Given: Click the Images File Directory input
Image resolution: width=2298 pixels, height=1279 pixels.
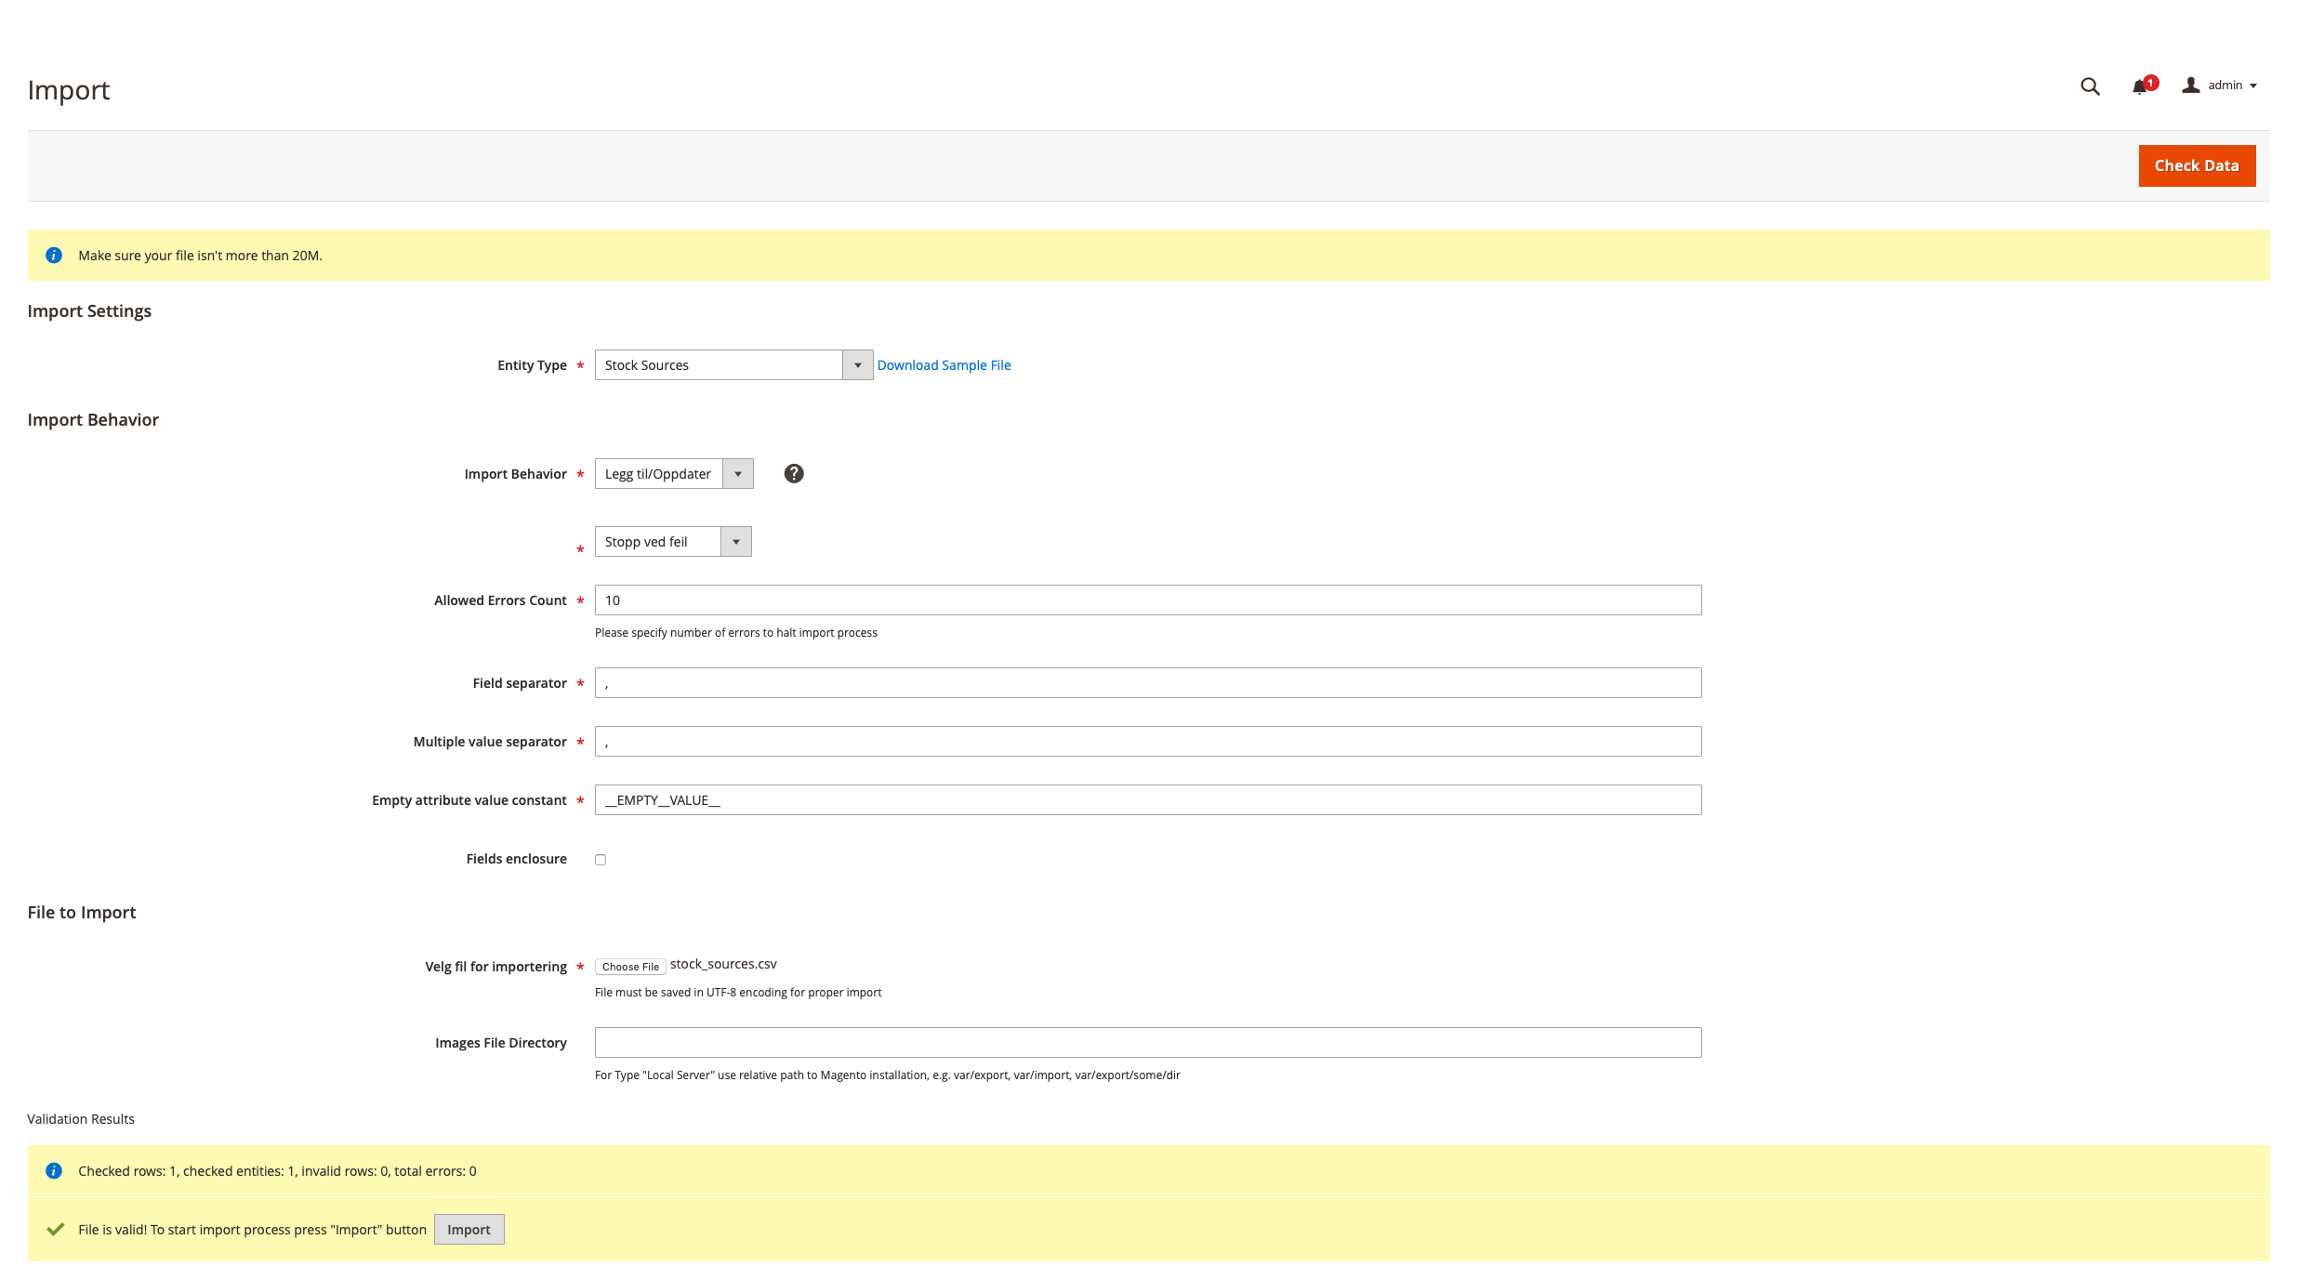Looking at the screenshot, I should coord(1147,1043).
